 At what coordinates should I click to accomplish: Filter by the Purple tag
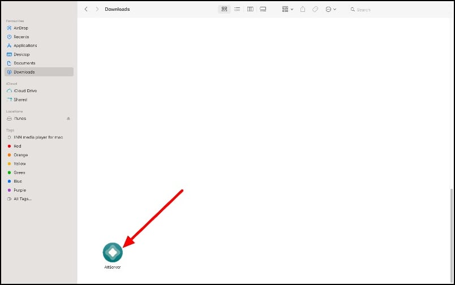pos(39,190)
